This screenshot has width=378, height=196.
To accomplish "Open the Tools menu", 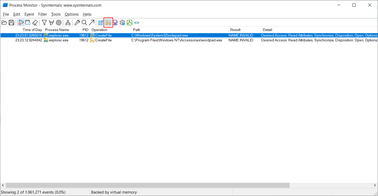I will (x=56, y=14).
